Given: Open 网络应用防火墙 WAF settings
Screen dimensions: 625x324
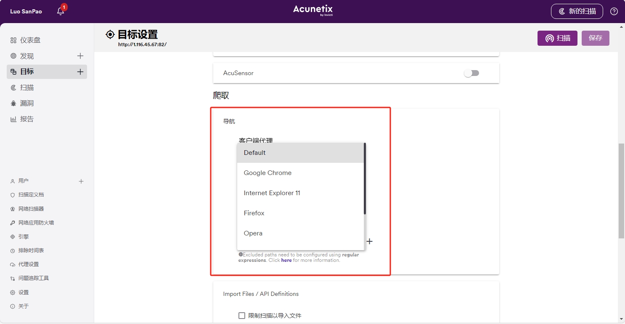Looking at the screenshot, I should [36, 223].
